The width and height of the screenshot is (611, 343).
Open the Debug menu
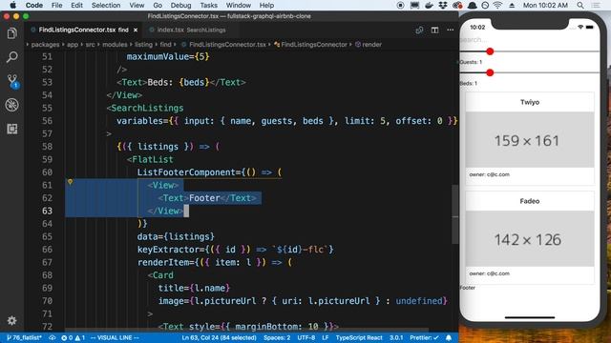(180, 5)
